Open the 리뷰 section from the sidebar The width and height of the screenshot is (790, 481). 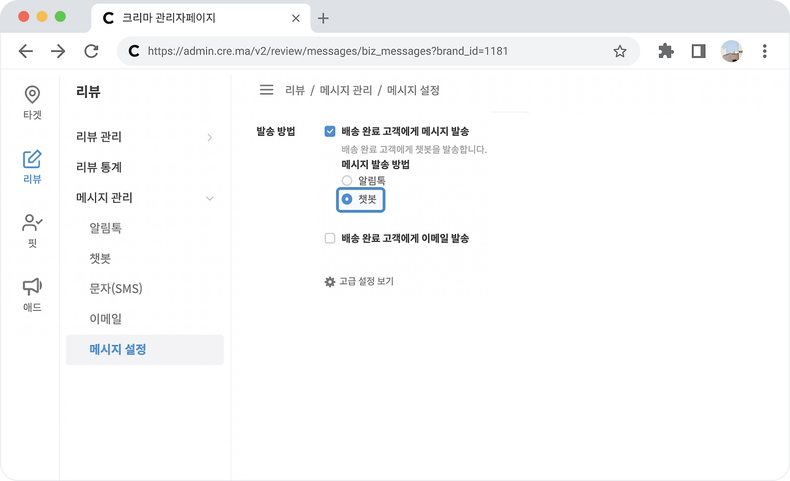pyautogui.click(x=31, y=165)
